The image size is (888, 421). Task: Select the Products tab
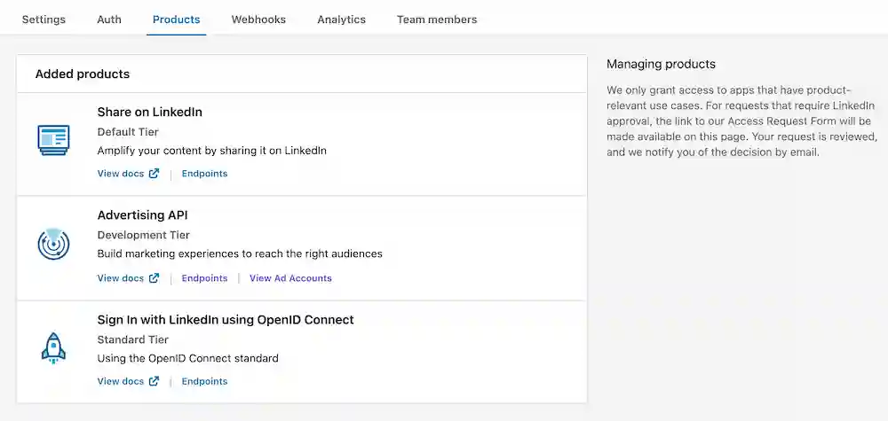click(x=176, y=19)
